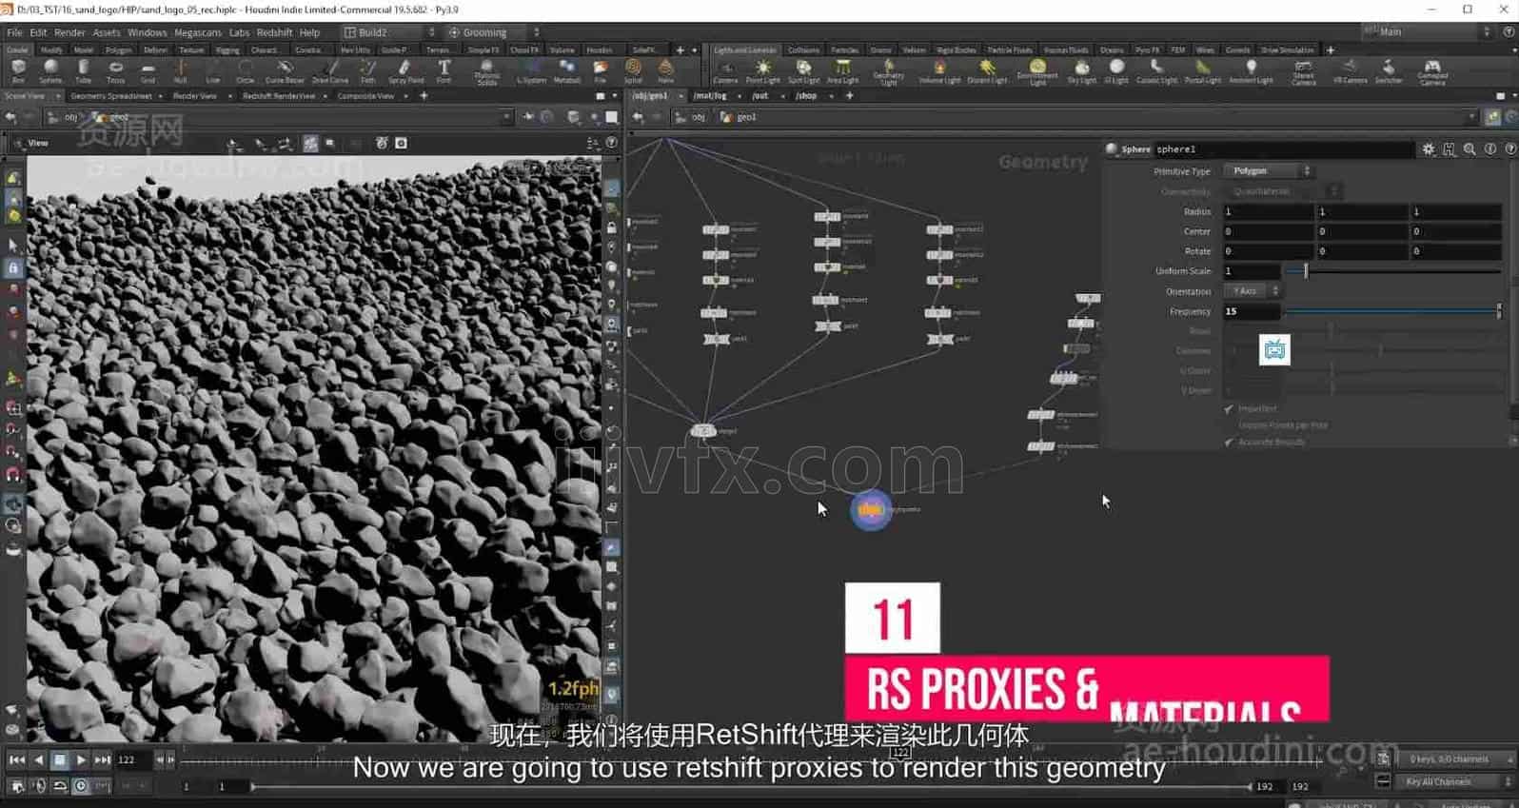The height and width of the screenshot is (808, 1519).
Task: Select the Tube shelf tool
Action: pos(83,71)
